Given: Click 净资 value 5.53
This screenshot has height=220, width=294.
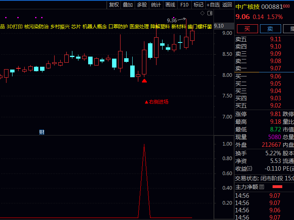Looking at the screenshot, I should pyautogui.click(x=276, y=161).
